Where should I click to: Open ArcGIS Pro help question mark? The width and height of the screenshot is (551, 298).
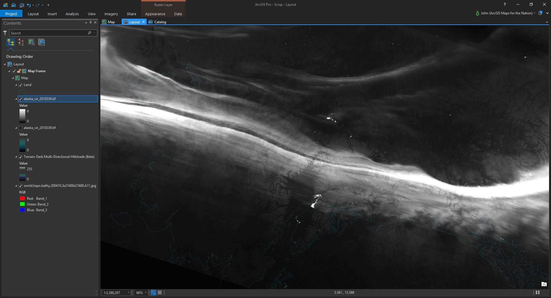coord(505,5)
